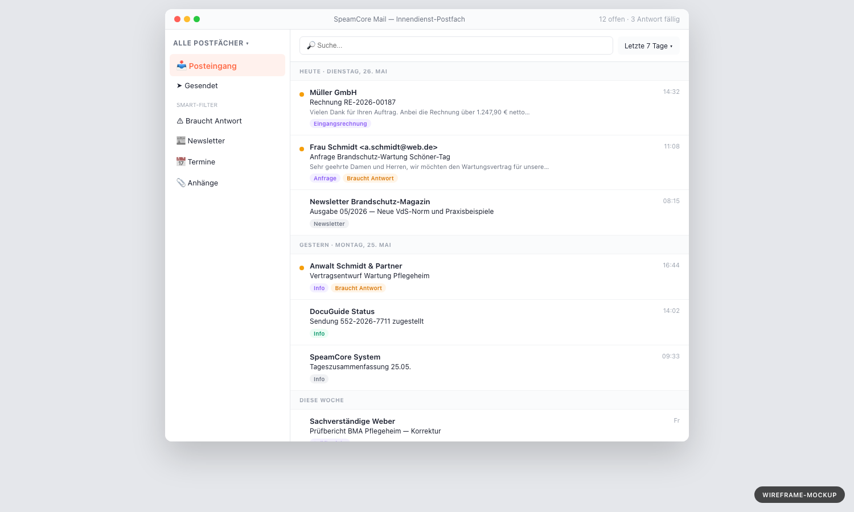Viewport: 854px width, 512px height.
Task: Click the Termine calendar icon
Action: (x=181, y=162)
